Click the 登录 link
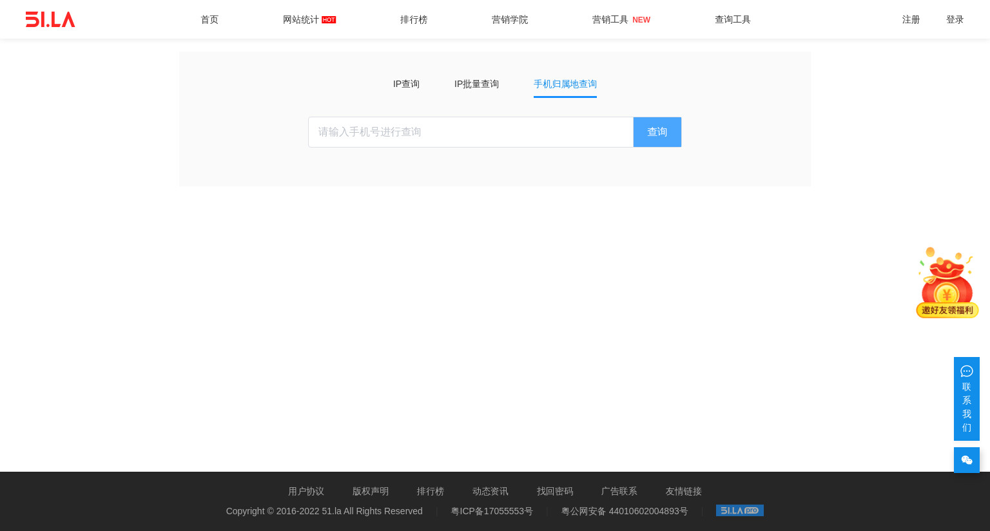The height and width of the screenshot is (531, 990). [x=955, y=20]
